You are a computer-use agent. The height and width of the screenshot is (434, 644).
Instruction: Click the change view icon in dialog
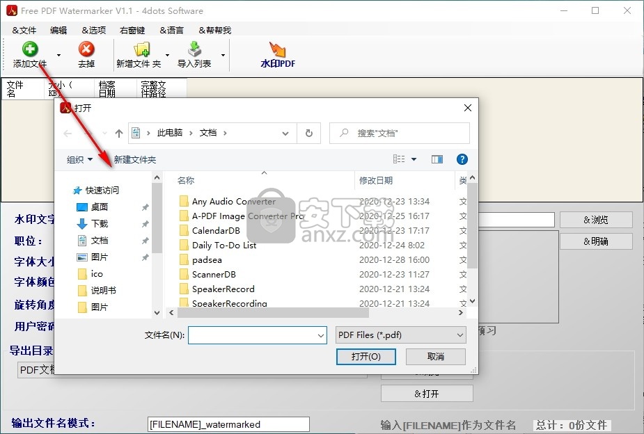coord(399,159)
